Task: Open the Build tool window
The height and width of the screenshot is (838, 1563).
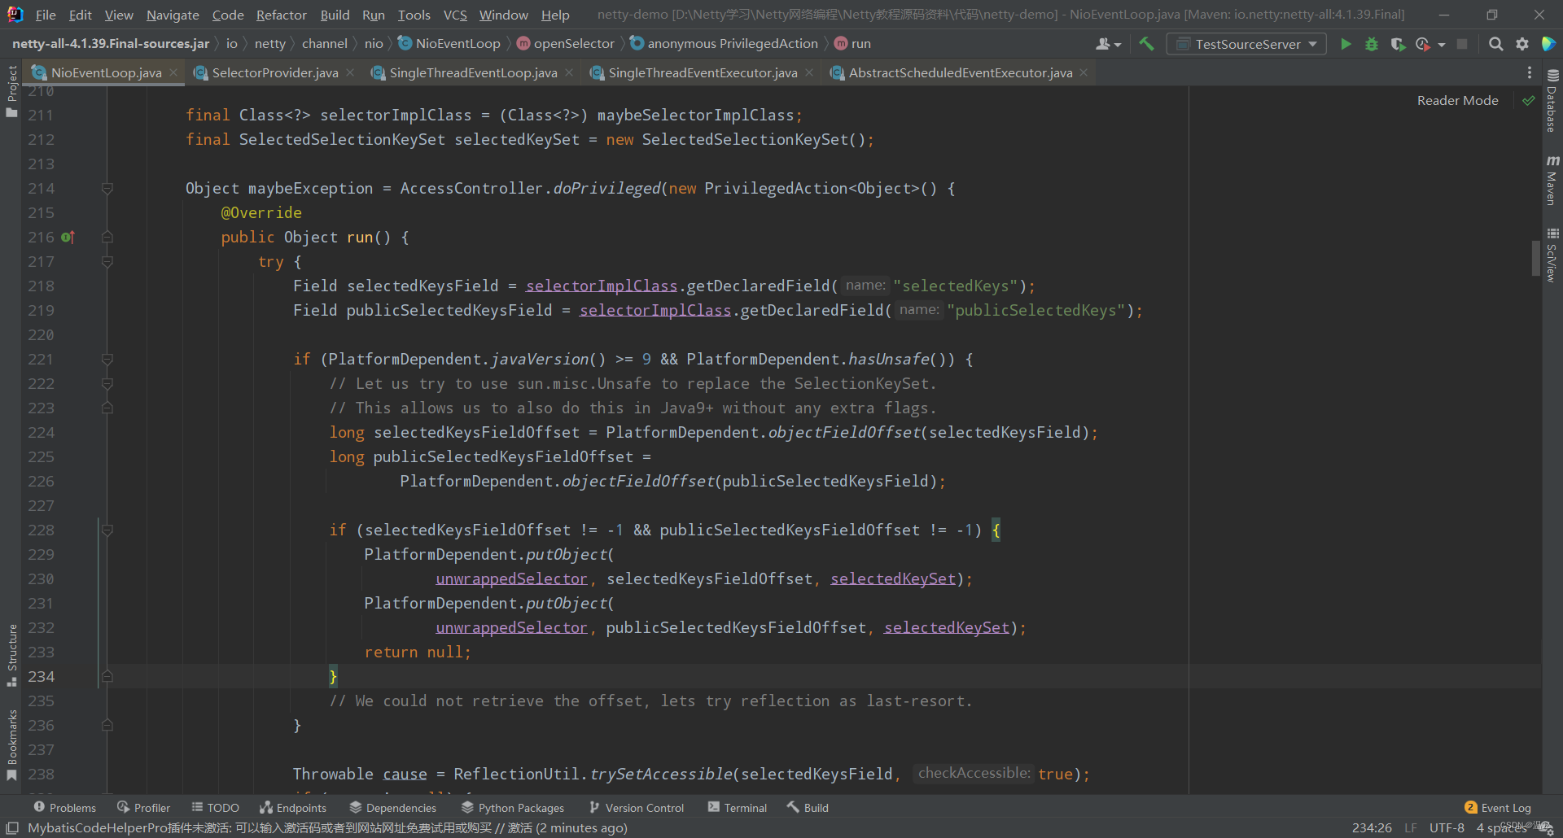Action: point(808,807)
